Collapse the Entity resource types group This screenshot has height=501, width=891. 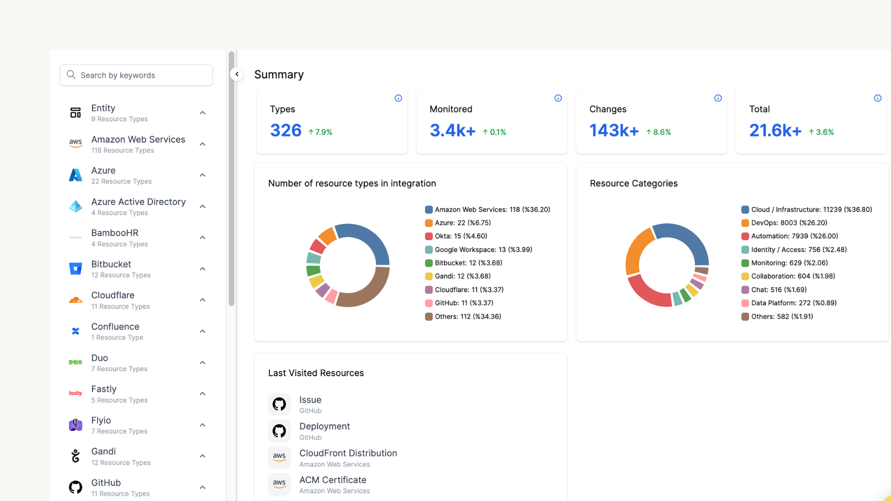click(x=202, y=113)
